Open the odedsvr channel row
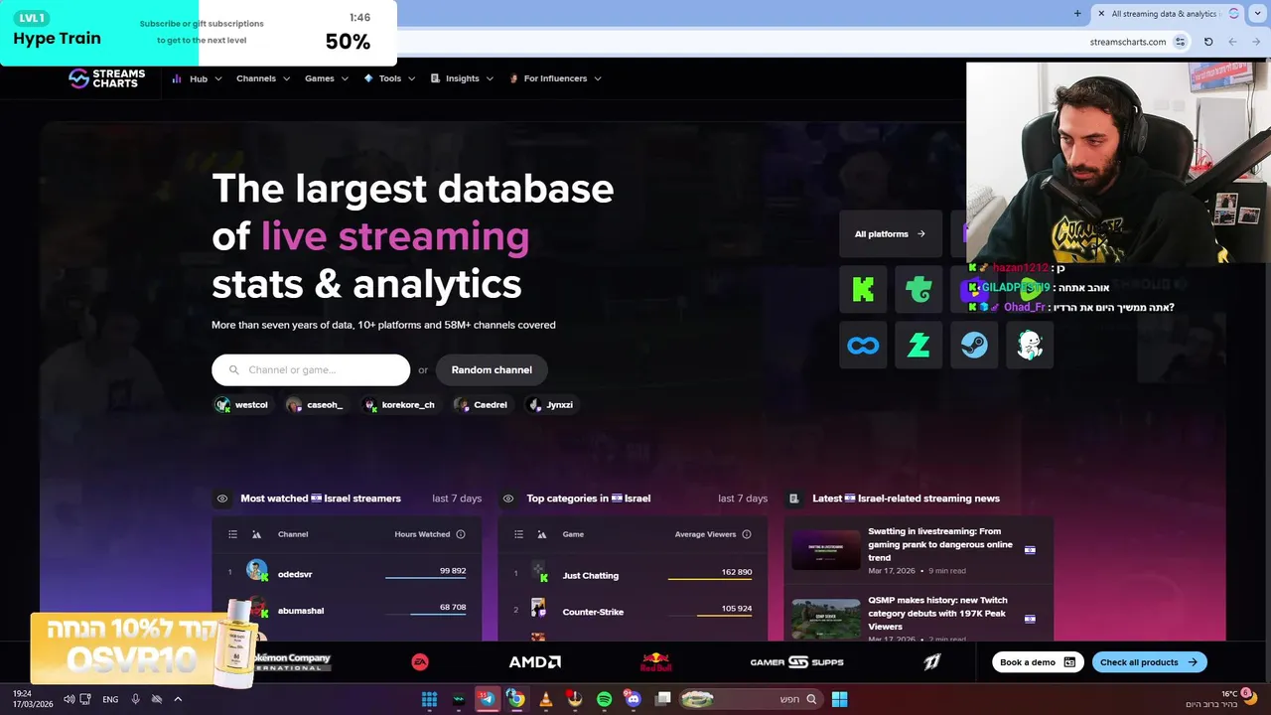 347,573
